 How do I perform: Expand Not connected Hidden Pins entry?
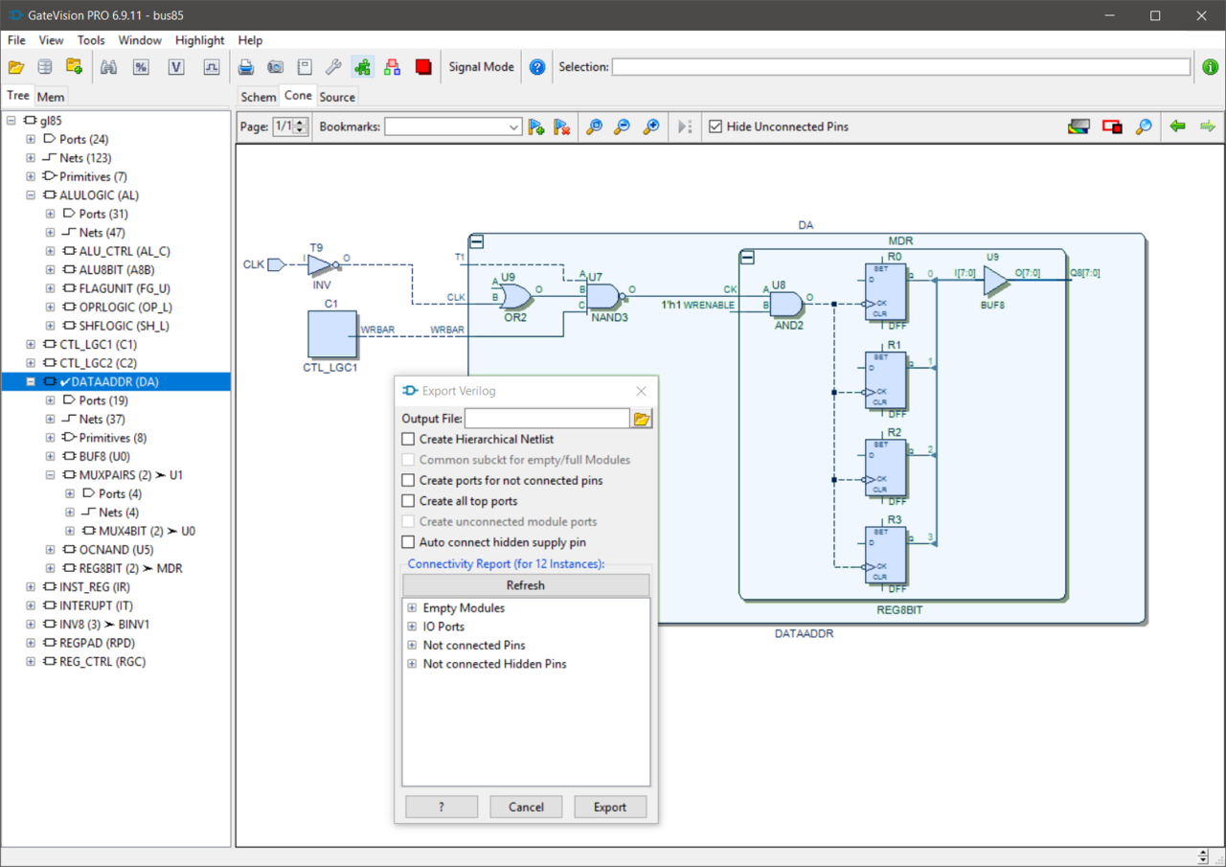click(x=412, y=664)
